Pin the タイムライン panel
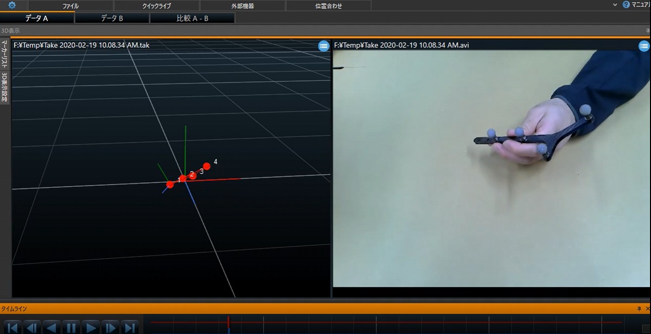651x334 pixels. coord(639,309)
